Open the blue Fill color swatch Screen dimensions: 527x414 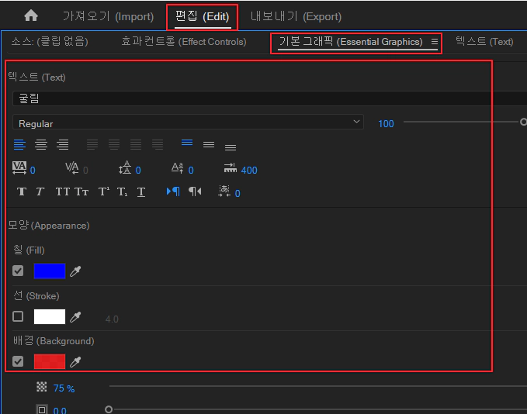coord(50,271)
